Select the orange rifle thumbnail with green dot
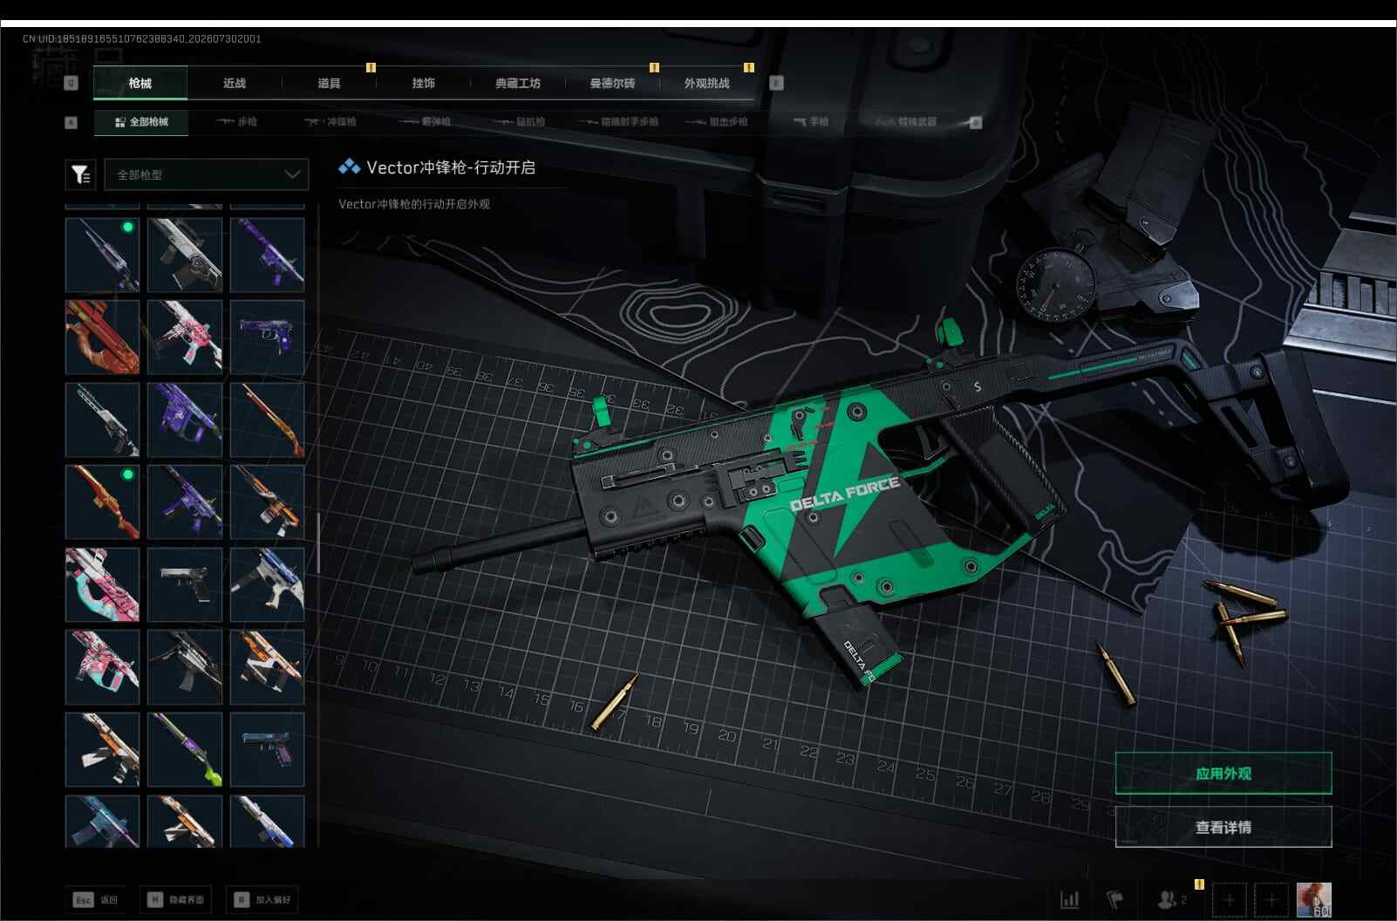Viewport: 1397px width, 921px height. tap(102, 501)
